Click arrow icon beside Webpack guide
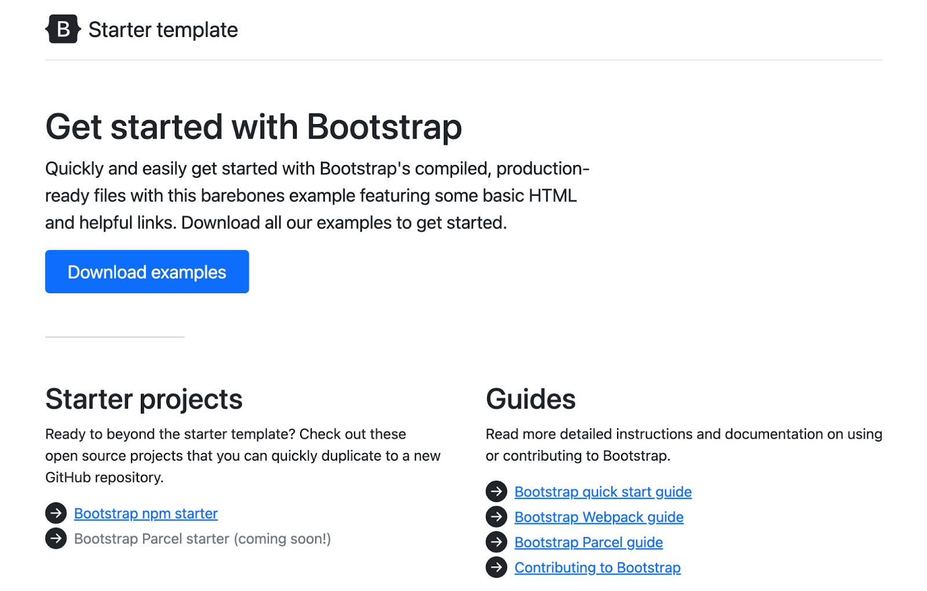 tap(497, 516)
